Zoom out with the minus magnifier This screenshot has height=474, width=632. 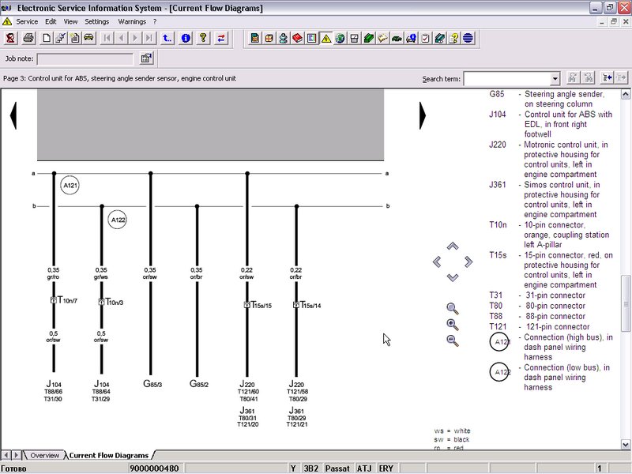point(453,340)
